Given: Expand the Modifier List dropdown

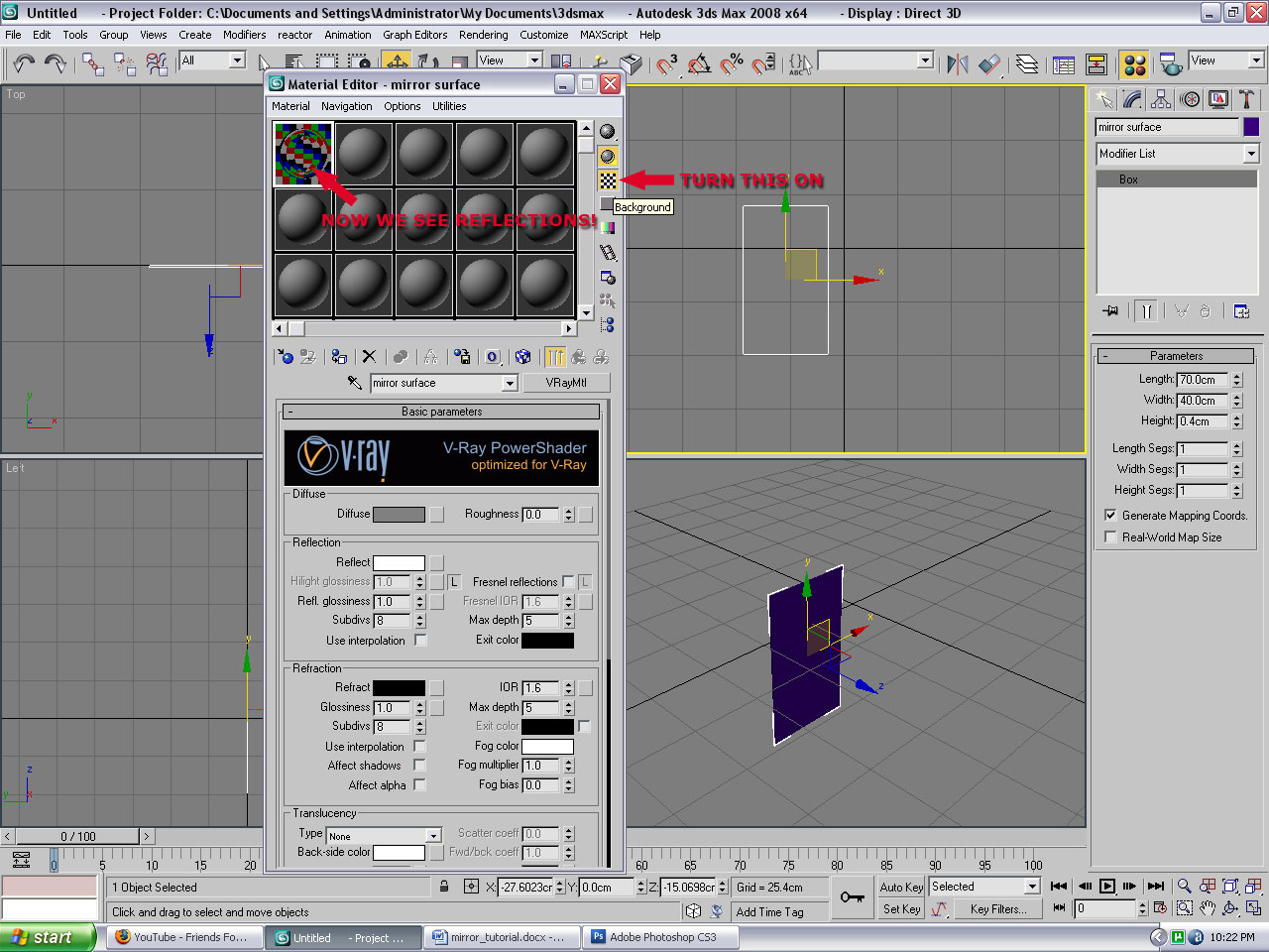Looking at the screenshot, I should click(x=1250, y=154).
